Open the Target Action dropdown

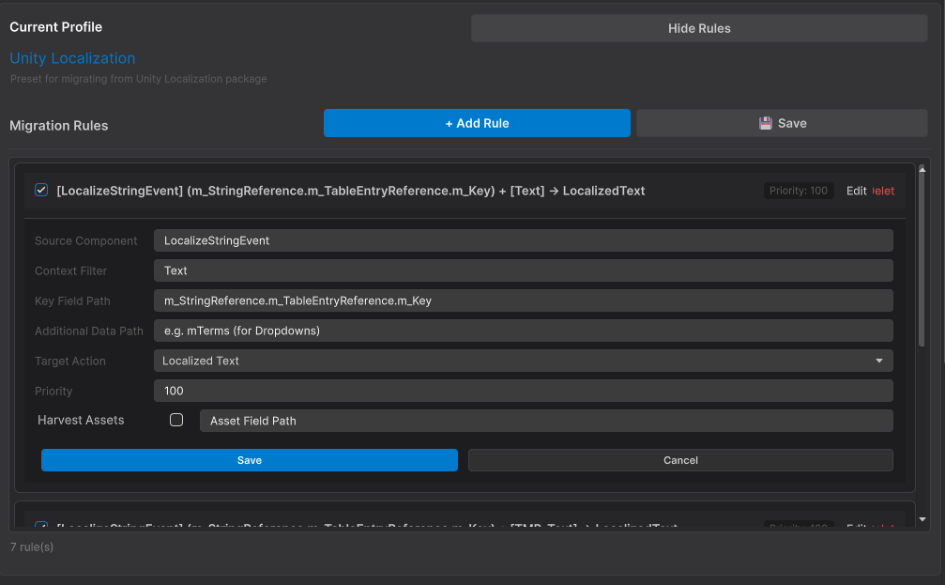click(x=879, y=361)
